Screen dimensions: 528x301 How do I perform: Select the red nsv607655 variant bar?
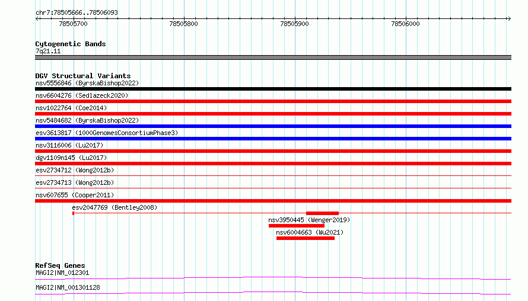[273, 201]
